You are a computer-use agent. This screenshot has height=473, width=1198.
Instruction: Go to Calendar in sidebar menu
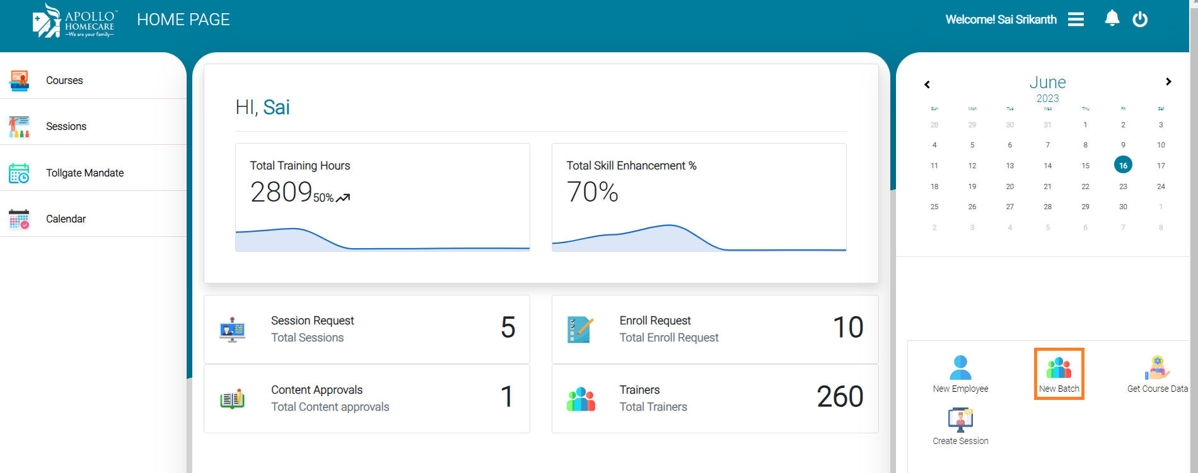pyautogui.click(x=66, y=219)
